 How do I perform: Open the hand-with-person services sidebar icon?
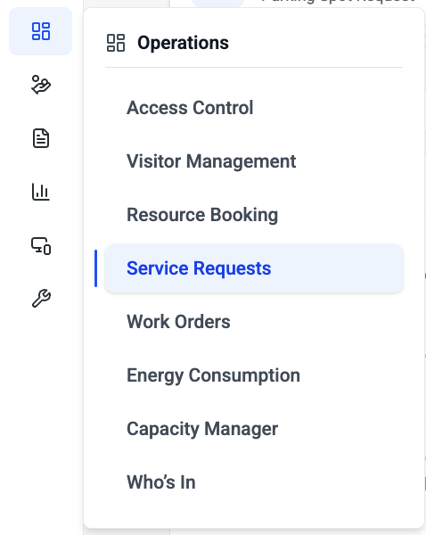(x=41, y=85)
